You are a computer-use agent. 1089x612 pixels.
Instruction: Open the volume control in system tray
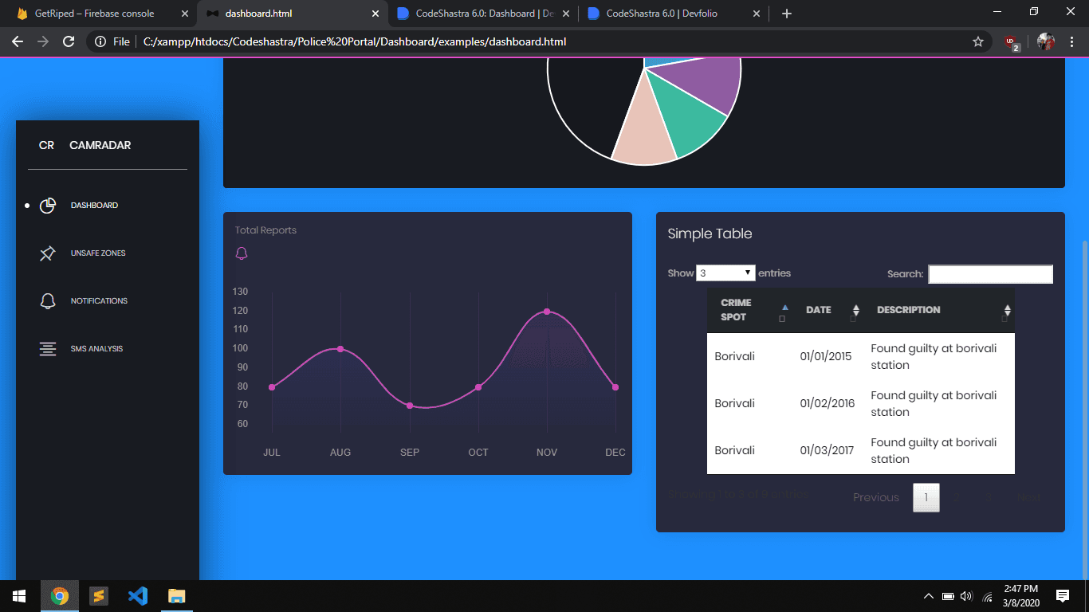click(967, 596)
